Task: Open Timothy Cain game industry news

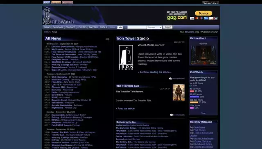Action: (x=71, y=135)
